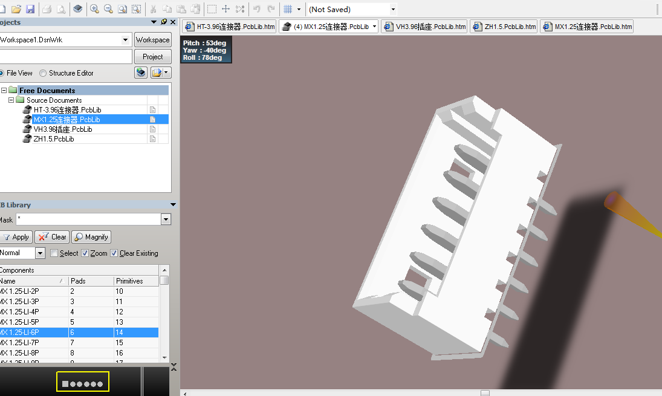
Task: Open PCB Library panel header dropdown arrow
Action: tap(173, 205)
